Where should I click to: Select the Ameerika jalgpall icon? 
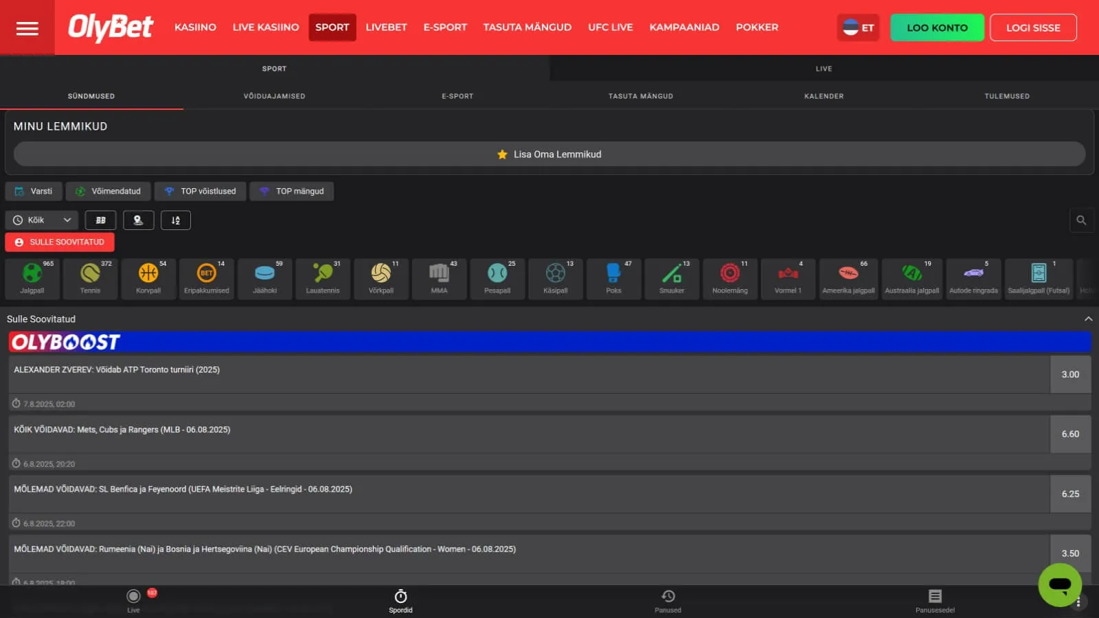click(x=848, y=278)
